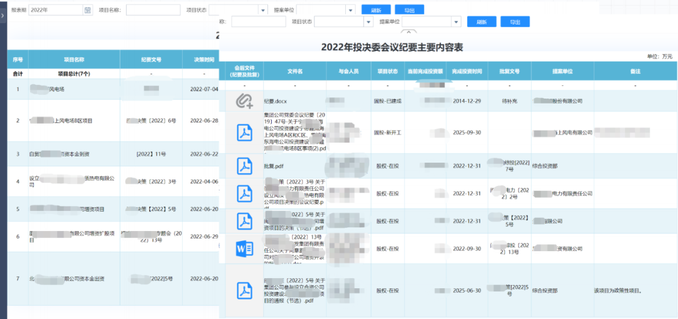Select the 2025-06-30 completion date
678x319 pixels.
(x=466, y=291)
